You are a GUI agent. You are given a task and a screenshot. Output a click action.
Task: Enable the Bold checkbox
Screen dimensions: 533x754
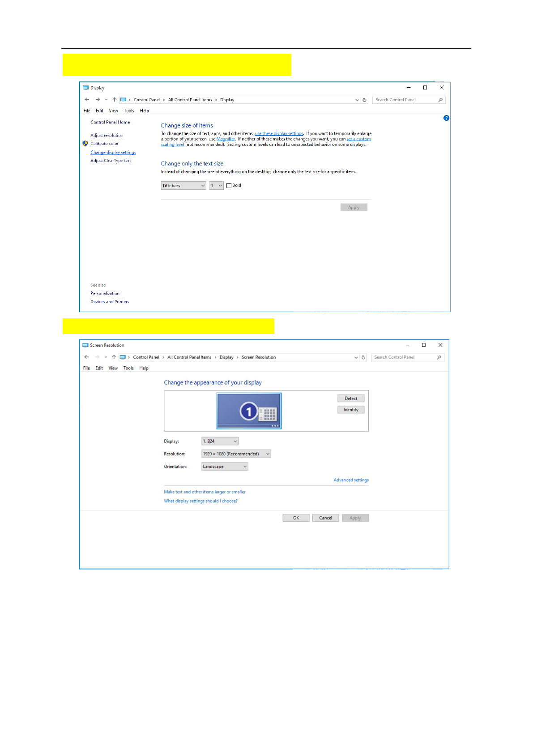pyautogui.click(x=229, y=185)
